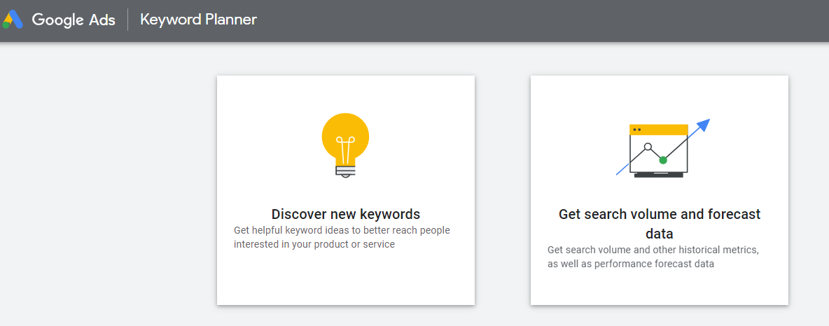Click the gray background between the two cards
This screenshot has height=326, width=829.
(503, 190)
